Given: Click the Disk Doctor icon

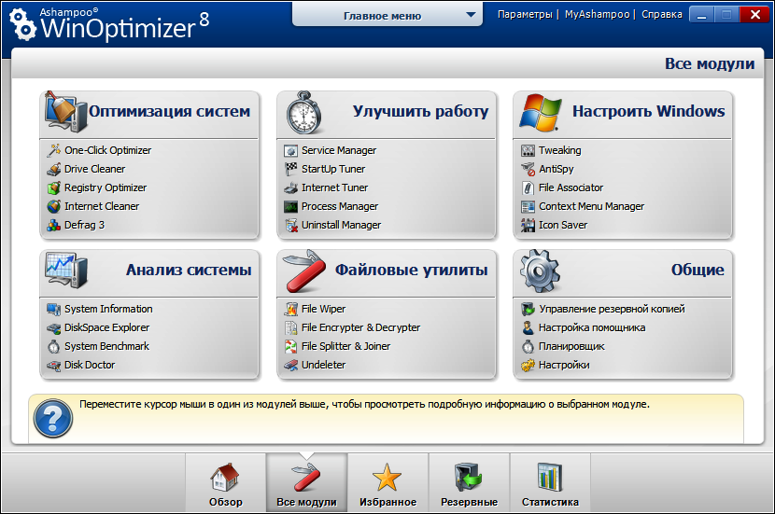Looking at the screenshot, I should coord(54,365).
